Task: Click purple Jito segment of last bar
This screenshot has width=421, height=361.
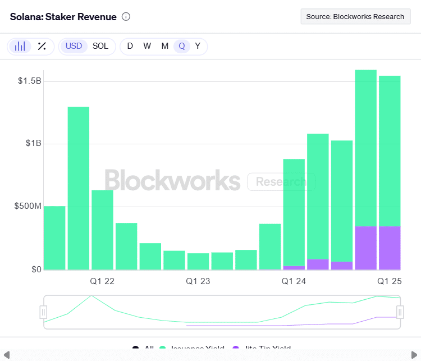Action: (390, 248)
